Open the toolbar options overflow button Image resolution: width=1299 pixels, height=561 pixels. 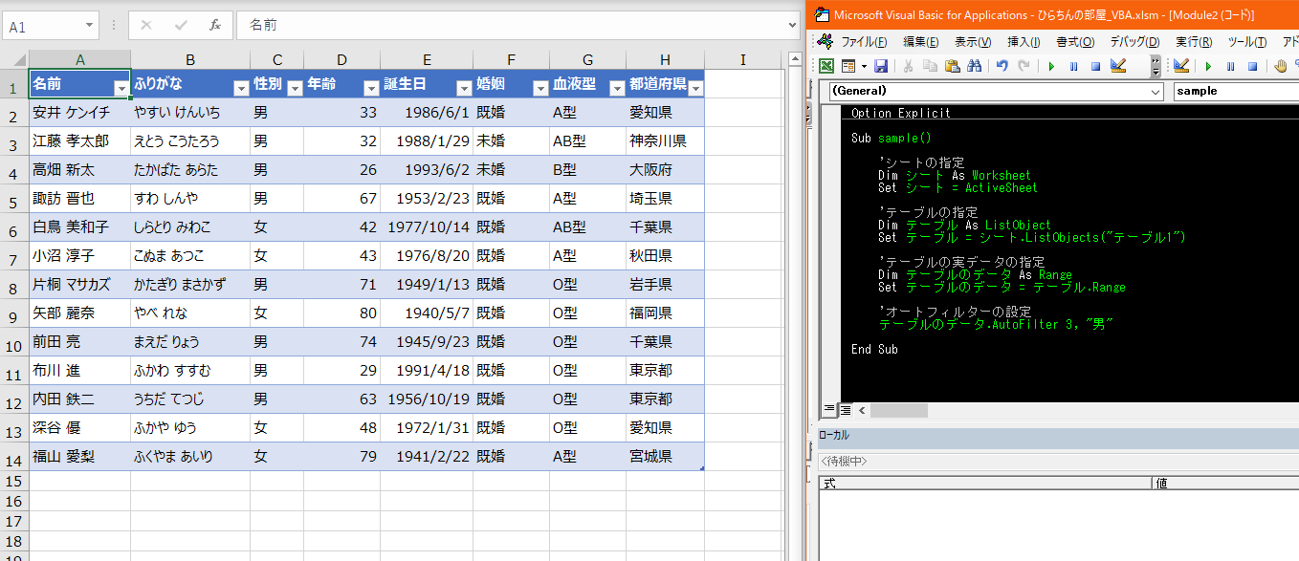coord(1155,66)
